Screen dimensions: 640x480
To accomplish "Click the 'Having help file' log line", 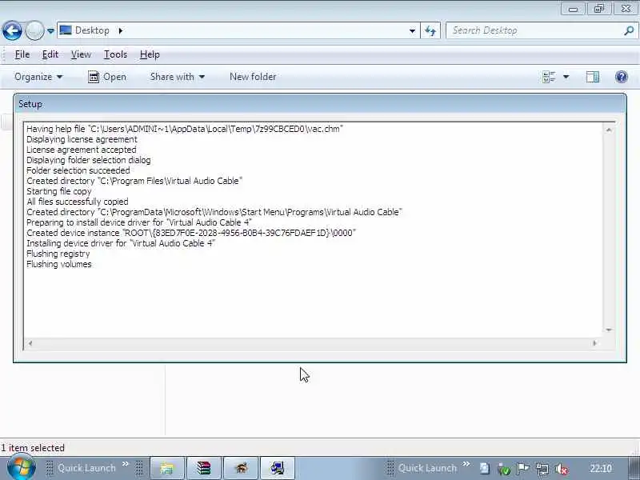I will [x=185, y=129].
